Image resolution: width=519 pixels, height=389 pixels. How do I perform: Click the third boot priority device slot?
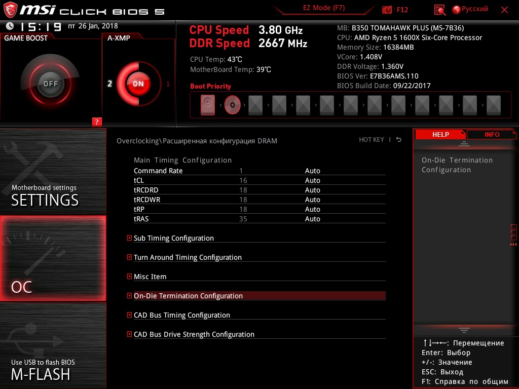click(x=255, y=105)
